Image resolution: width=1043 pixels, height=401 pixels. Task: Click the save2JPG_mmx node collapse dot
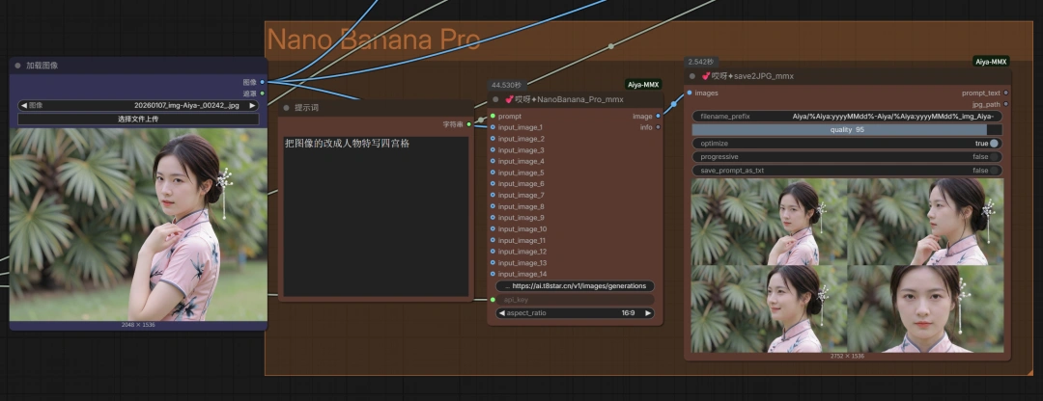(691, 76)
